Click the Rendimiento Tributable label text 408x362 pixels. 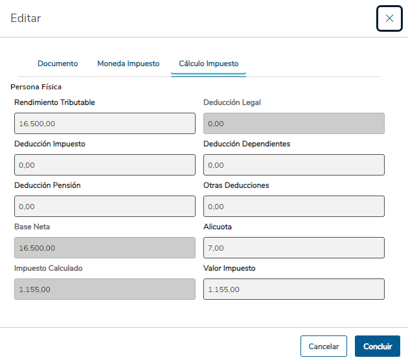(x=55, y=102)
